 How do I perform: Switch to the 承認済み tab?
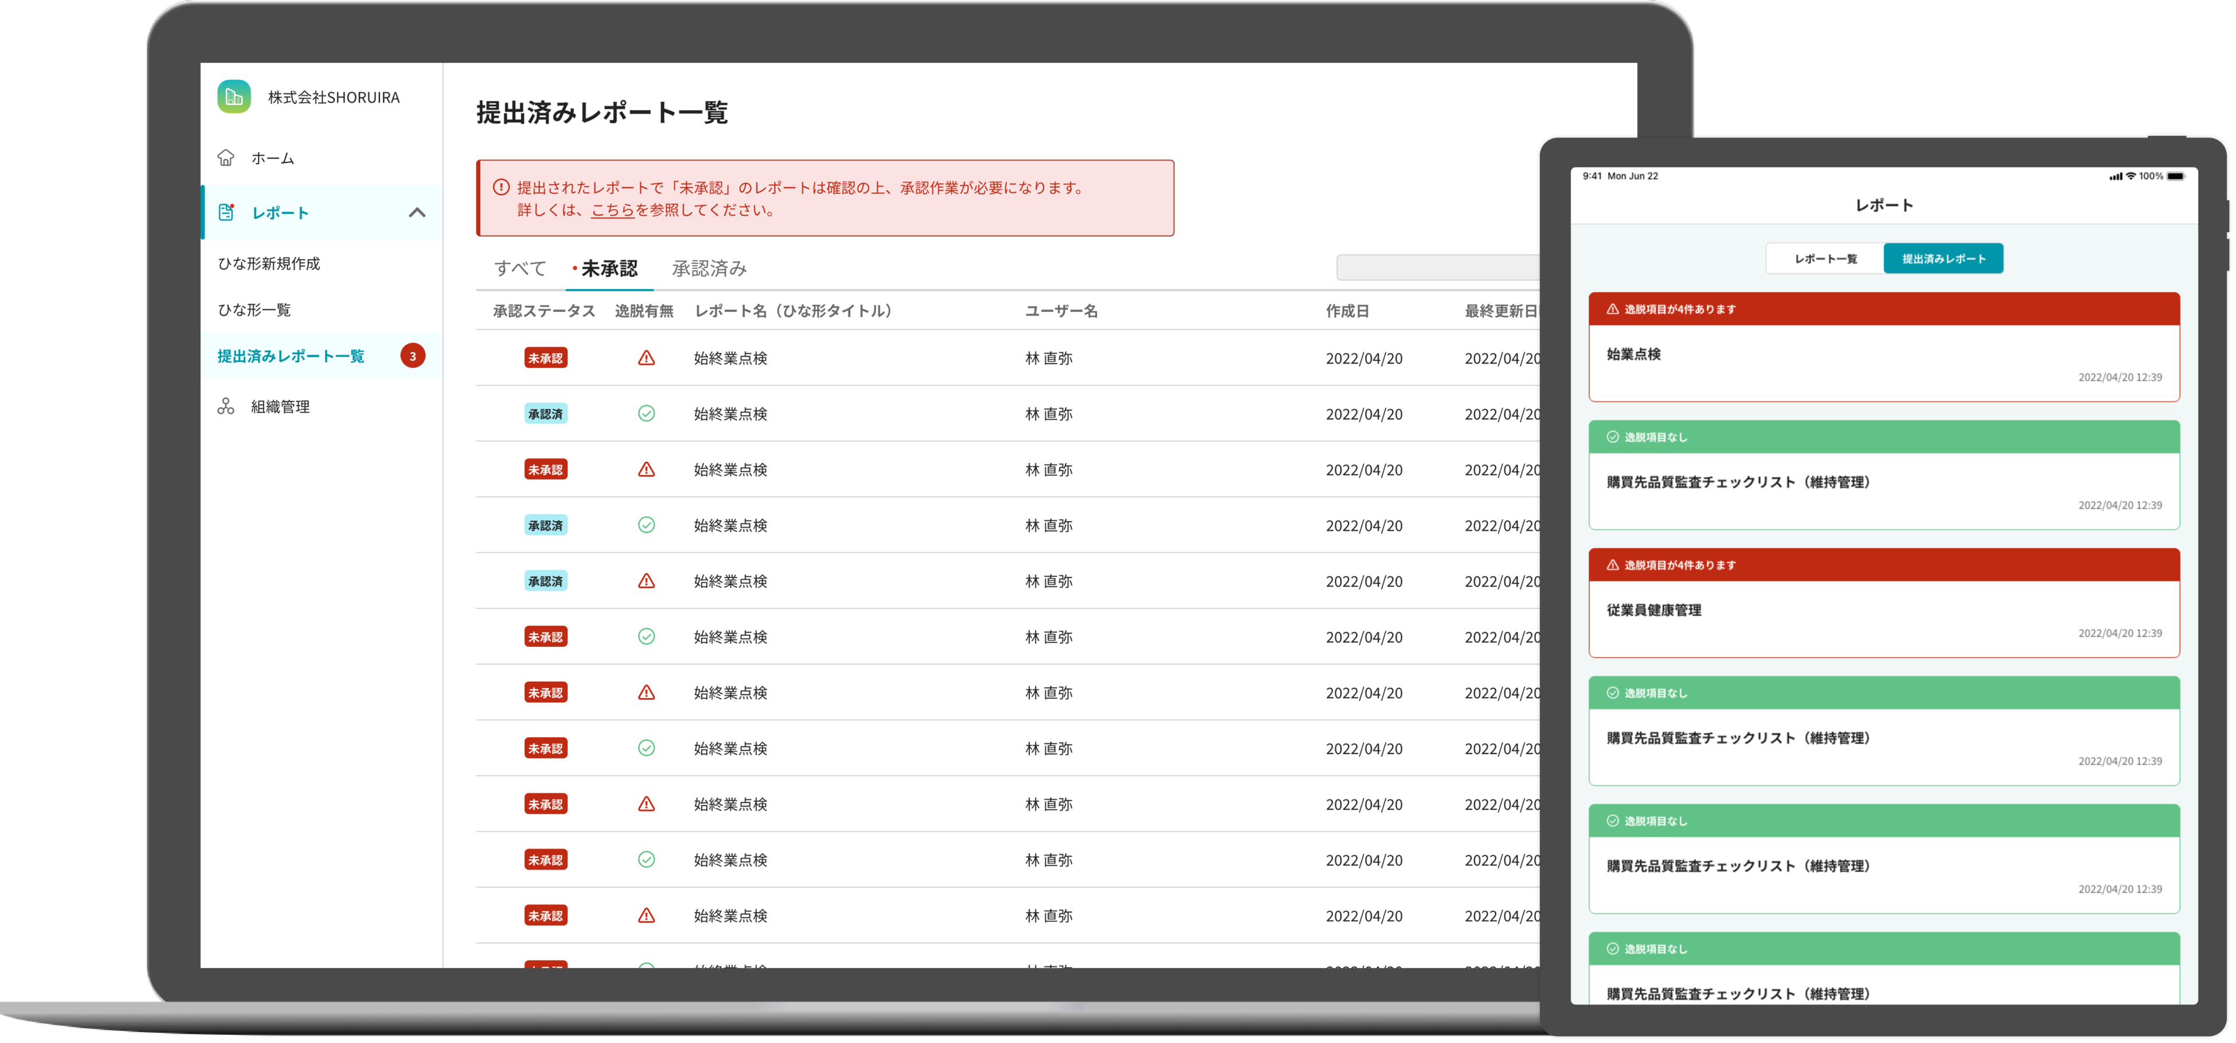[708, 268]
